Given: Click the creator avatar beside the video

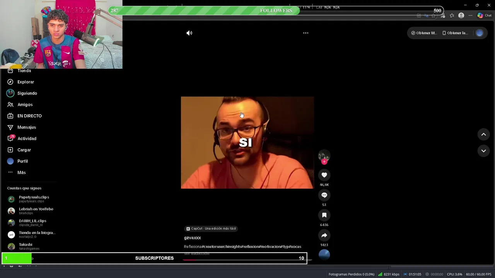Looking at the screenshot, I should coord(324,156).
